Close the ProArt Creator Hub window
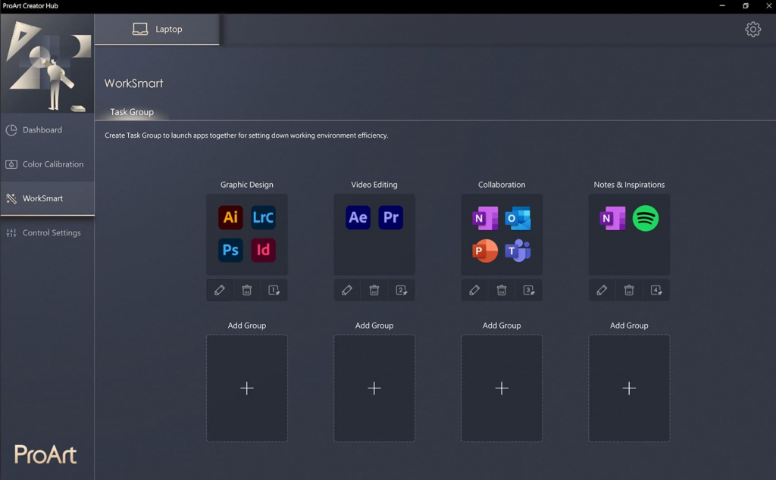This screenshot has width=776, height=480. coord(768,6)
